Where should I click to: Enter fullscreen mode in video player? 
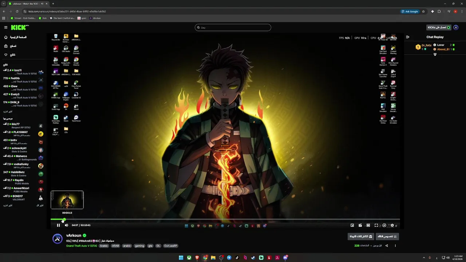coord(376,225)
